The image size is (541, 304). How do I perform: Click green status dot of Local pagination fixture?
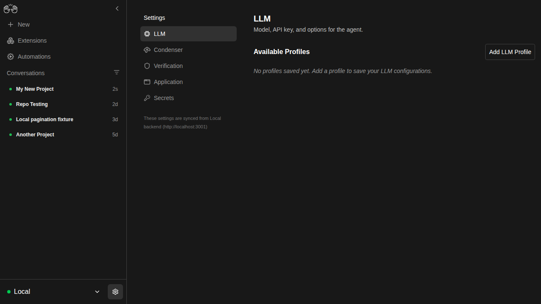[x=11, y=119]
